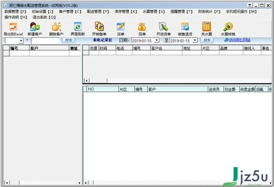Follow the 访问邦仁网站 link
Viewport: 274px width, 187px height.
coord(240,40)
